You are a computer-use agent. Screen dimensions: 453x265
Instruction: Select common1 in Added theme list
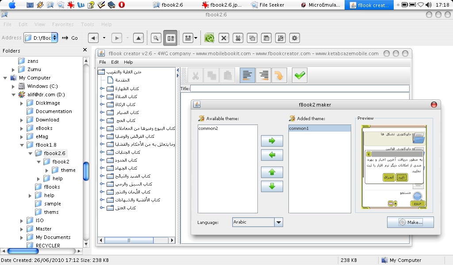pyautogui.click(x=320, y=129)
